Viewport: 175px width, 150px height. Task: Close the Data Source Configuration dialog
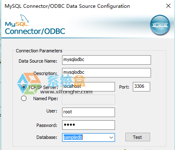tap(168, 6)
